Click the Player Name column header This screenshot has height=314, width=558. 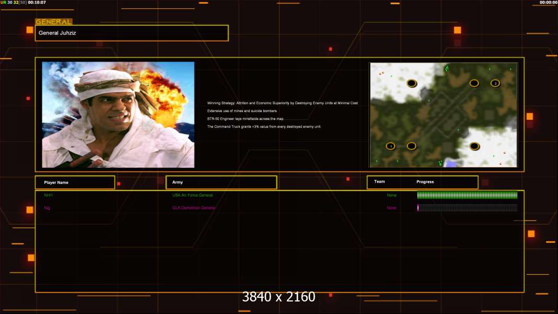[75, 183]
